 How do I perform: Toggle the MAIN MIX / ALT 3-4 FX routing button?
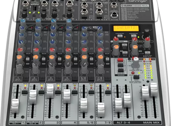click(x=148, y=53)
